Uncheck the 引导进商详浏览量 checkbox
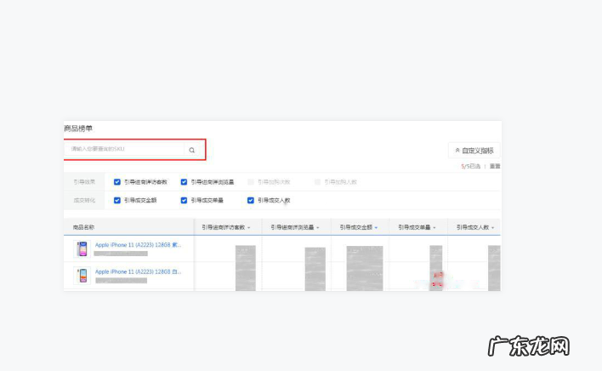This screenshot has height=371, width=602. pyautogui.click(x=184, y=182)
